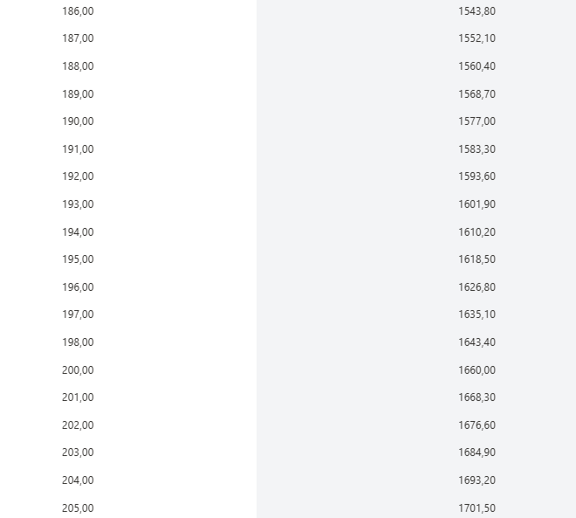
Task: Select the value 1643,40
Action: click(477, 342)
